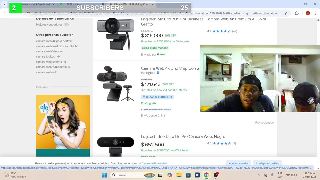Open the clock showing 12:53 a.m.
Screen dimensions: 320x180
(x=310, y=175)
